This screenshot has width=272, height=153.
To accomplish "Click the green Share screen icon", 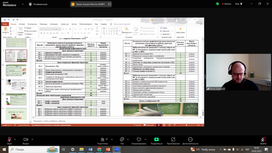I will tap(156, 139).
